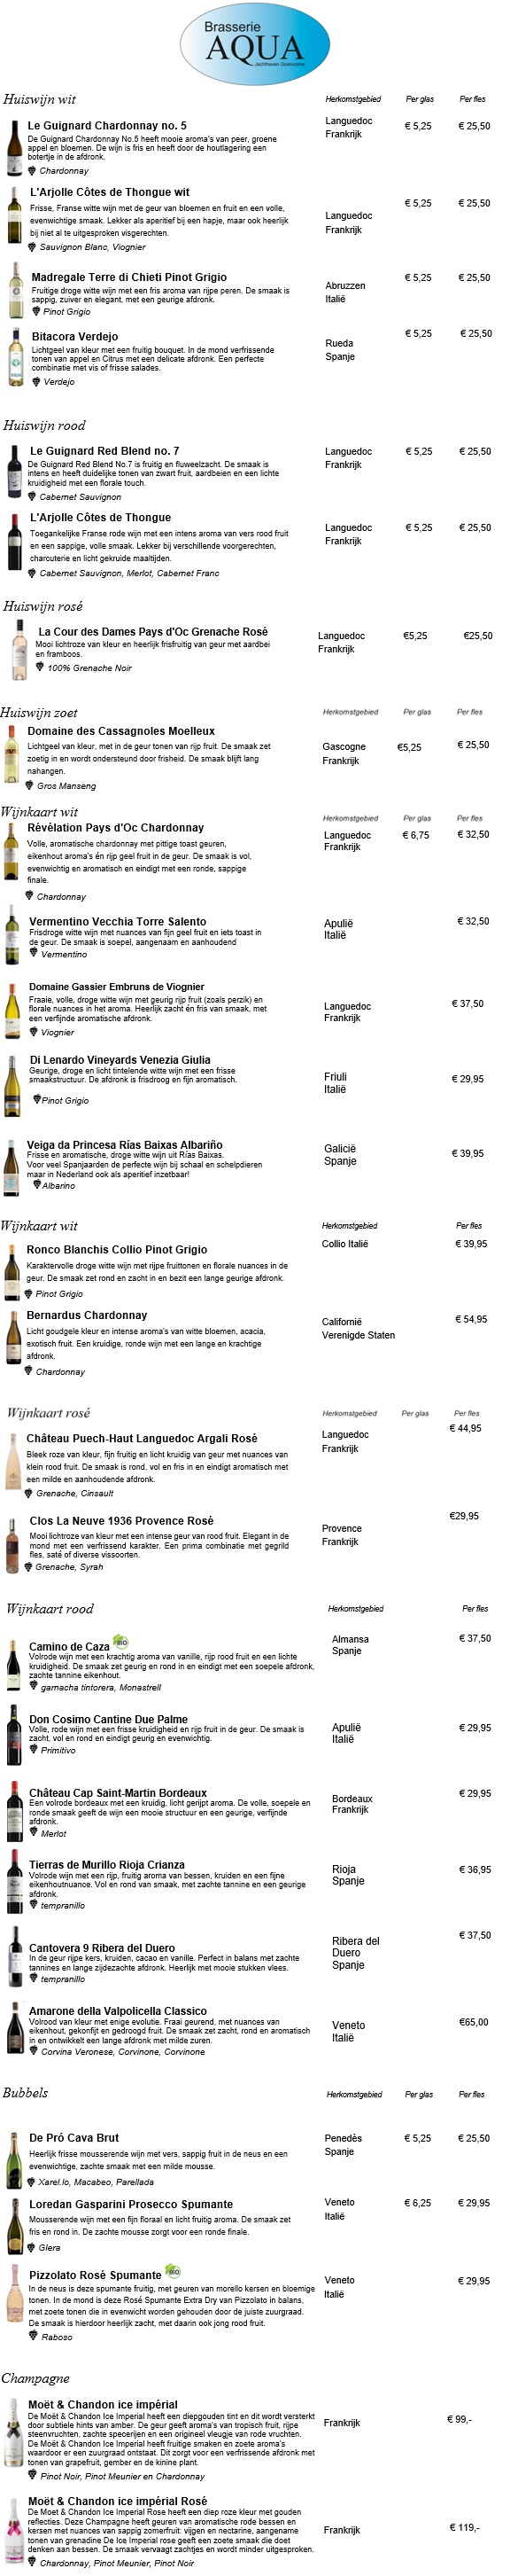Click the € 65,00 price for Amarone
Screen dimensions: 510x2576
pyautogui.click(x=474, y=2021)
